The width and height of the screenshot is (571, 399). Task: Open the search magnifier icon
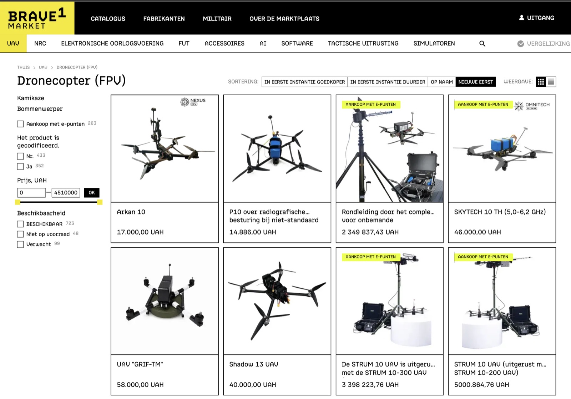coord(482,44)
